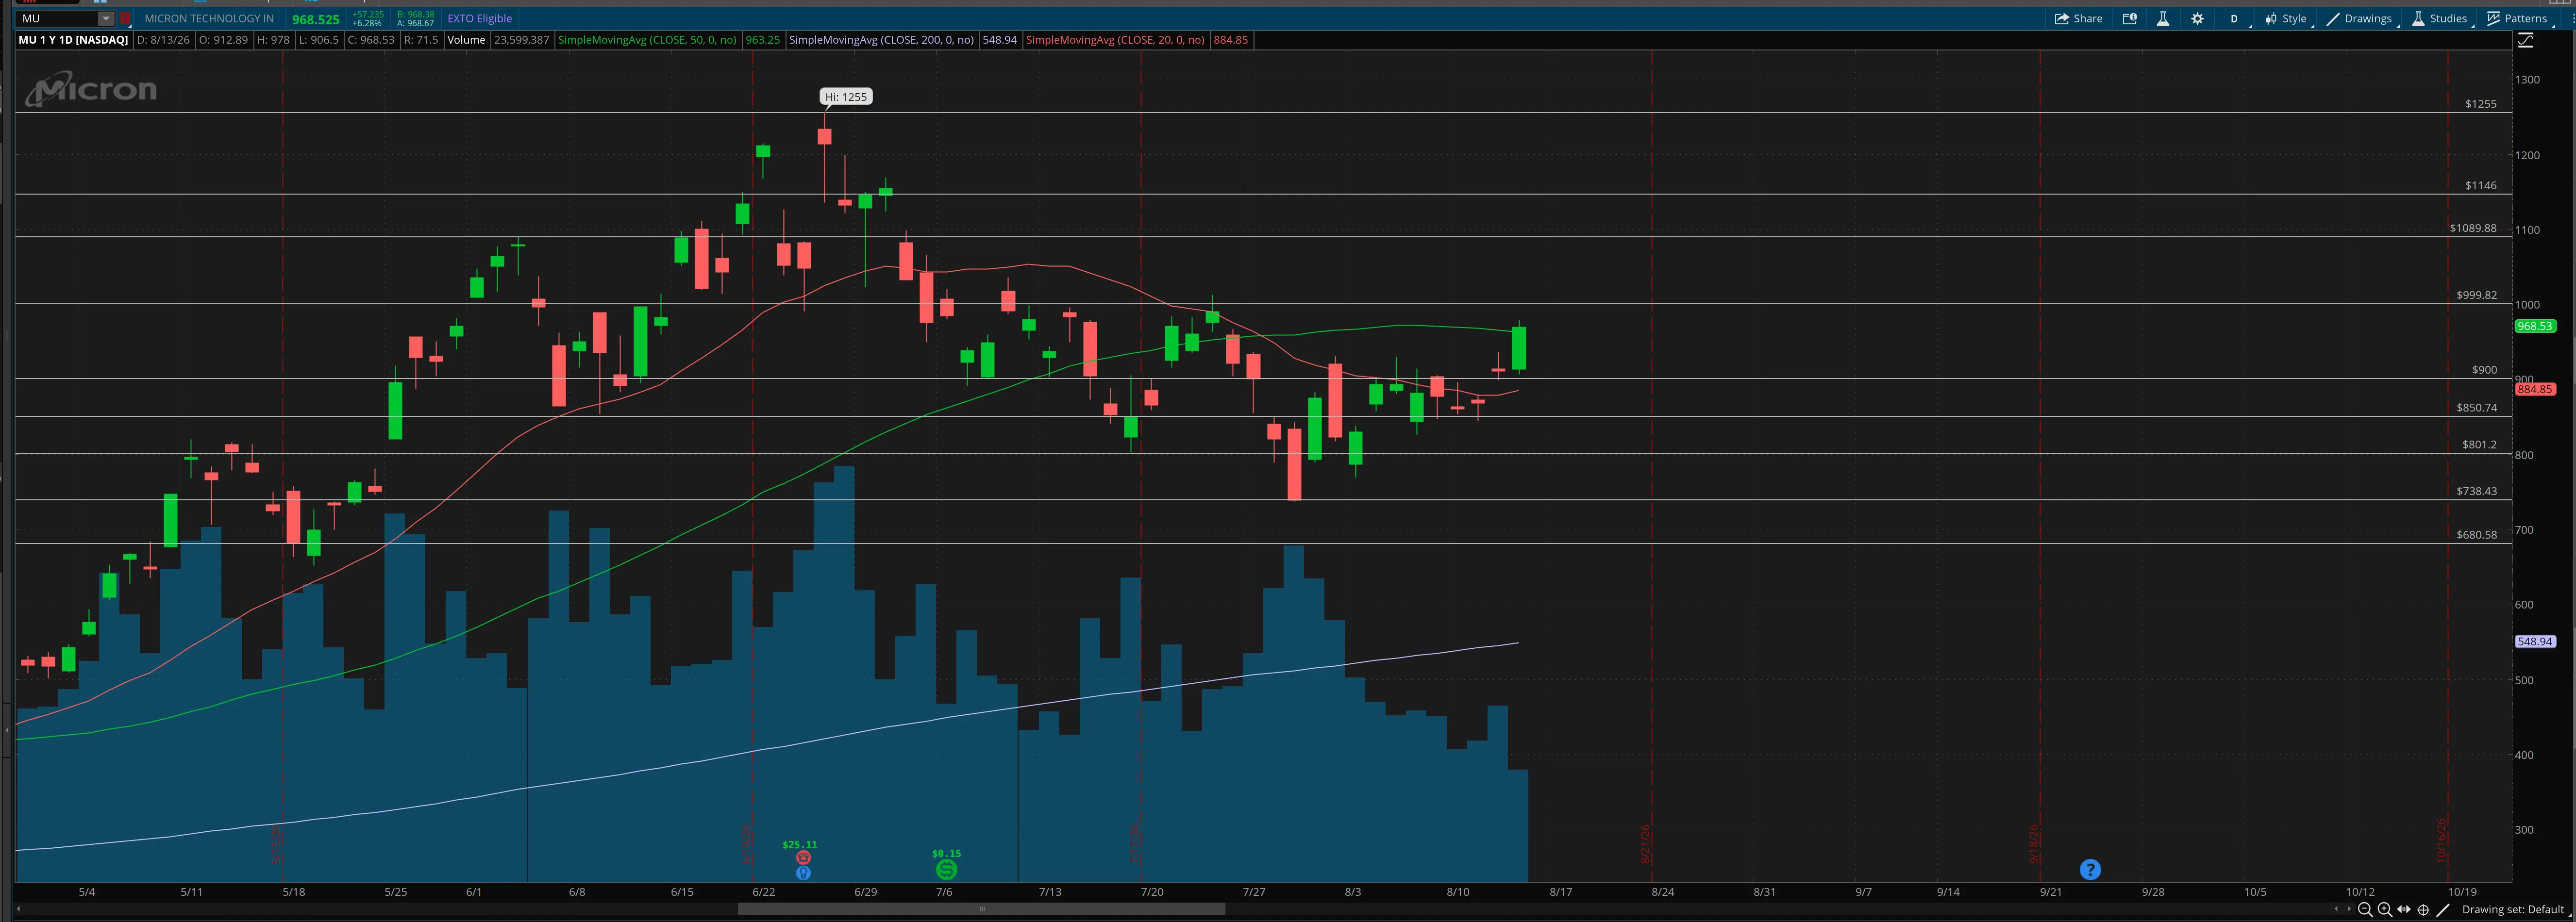Click the +57.235 net change value
Image resolution: width=2576 pixels, height=922 pixels.
point(368,14)
